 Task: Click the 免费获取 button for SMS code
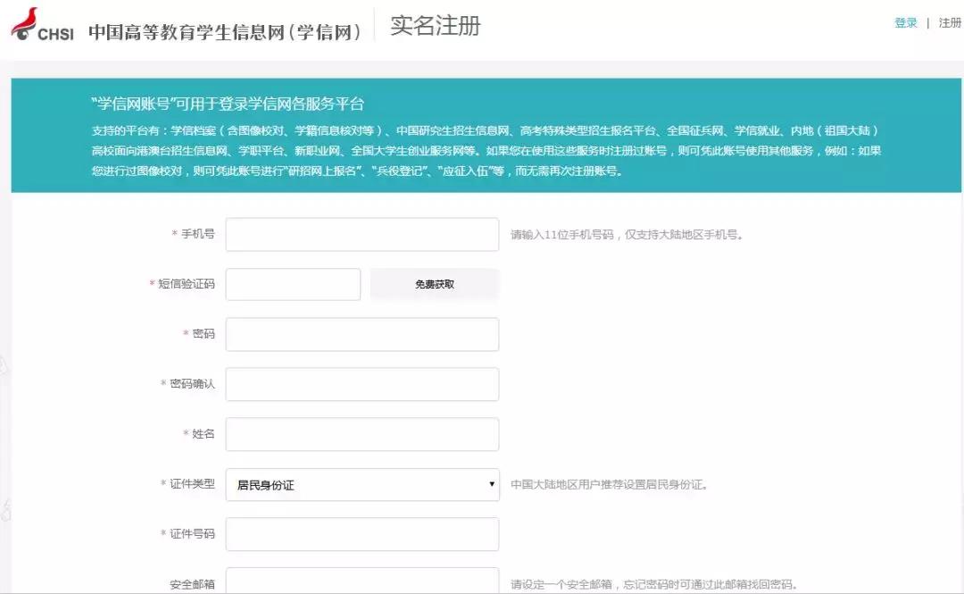tap(434, 283)
